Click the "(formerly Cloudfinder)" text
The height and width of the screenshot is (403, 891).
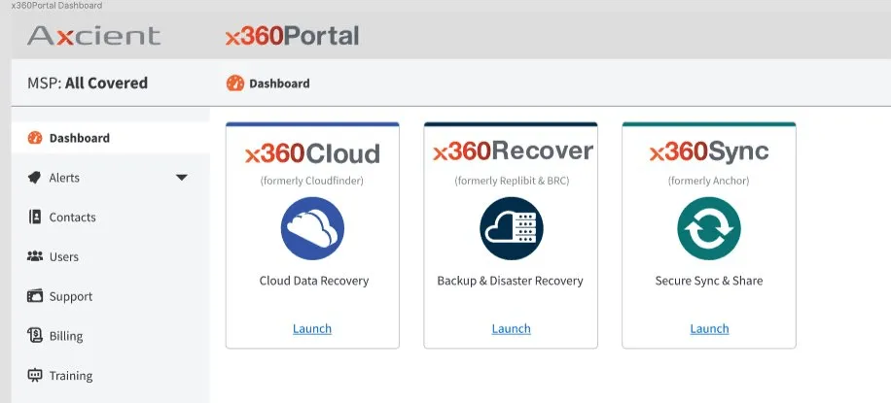coord(312,181)
